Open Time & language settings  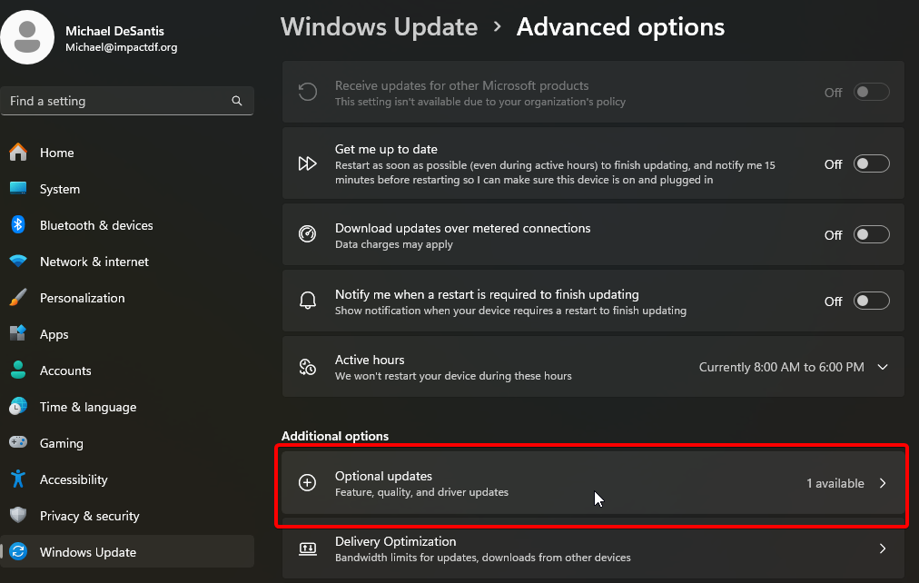point(127,407)
